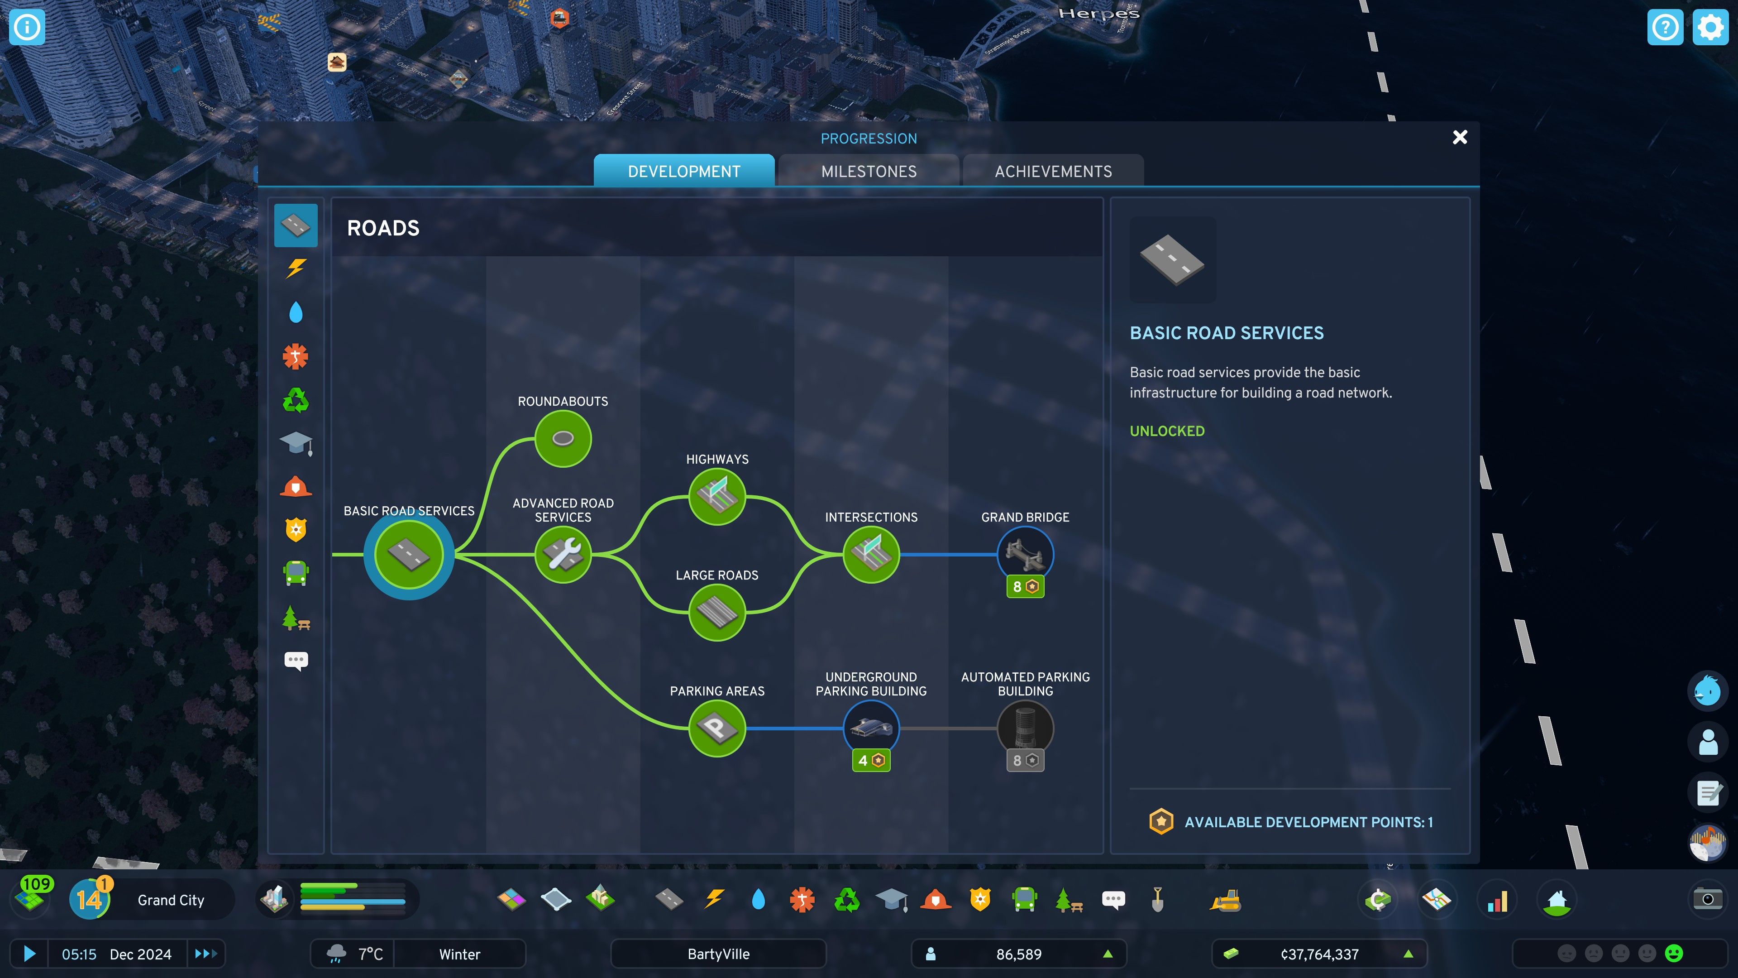
Task: Open the Electricity category in the progression sidebar
Action: (296, 268)
